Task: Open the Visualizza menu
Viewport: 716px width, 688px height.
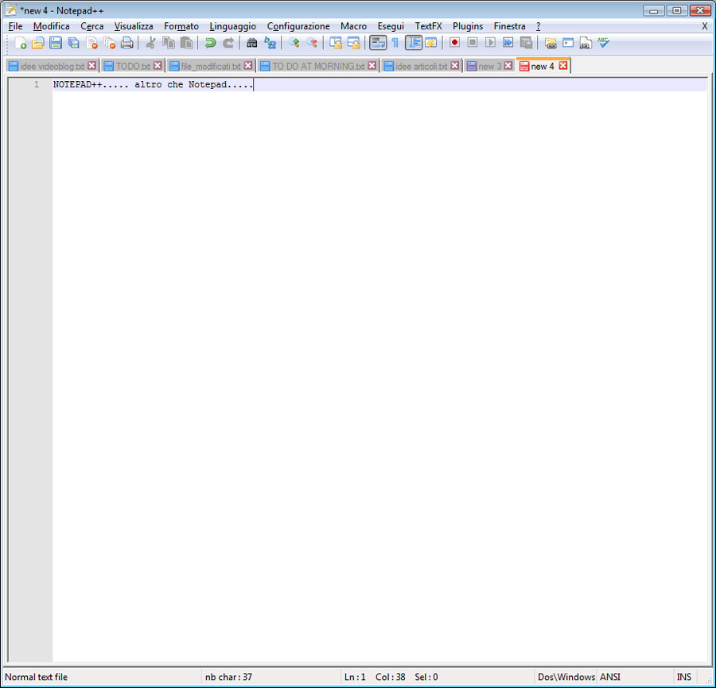Action: pos(134,26)
